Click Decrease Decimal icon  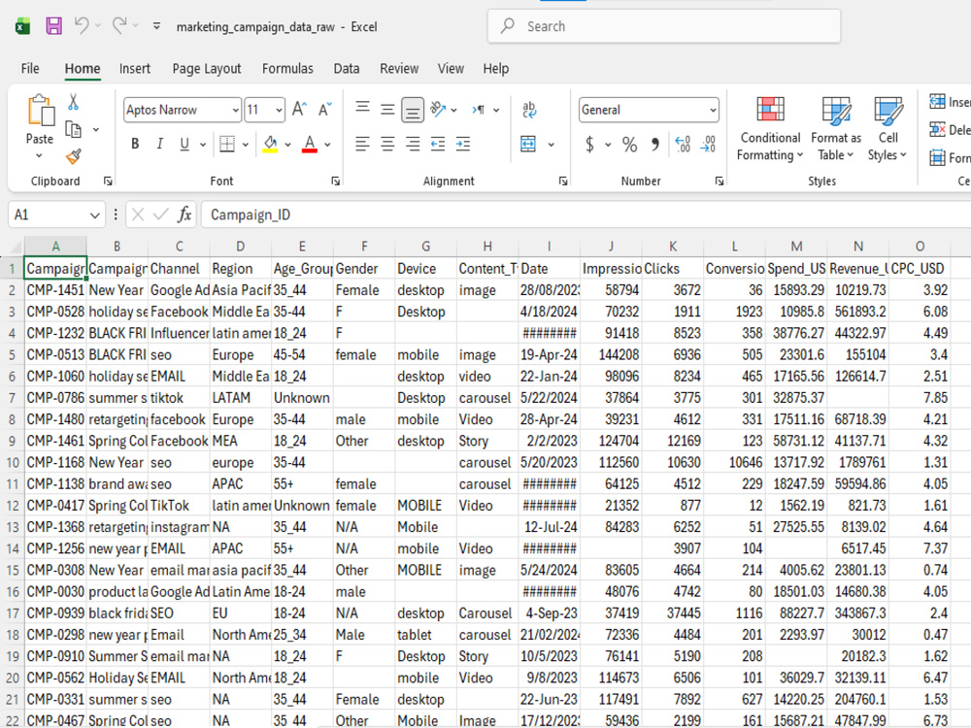(708, 145)
